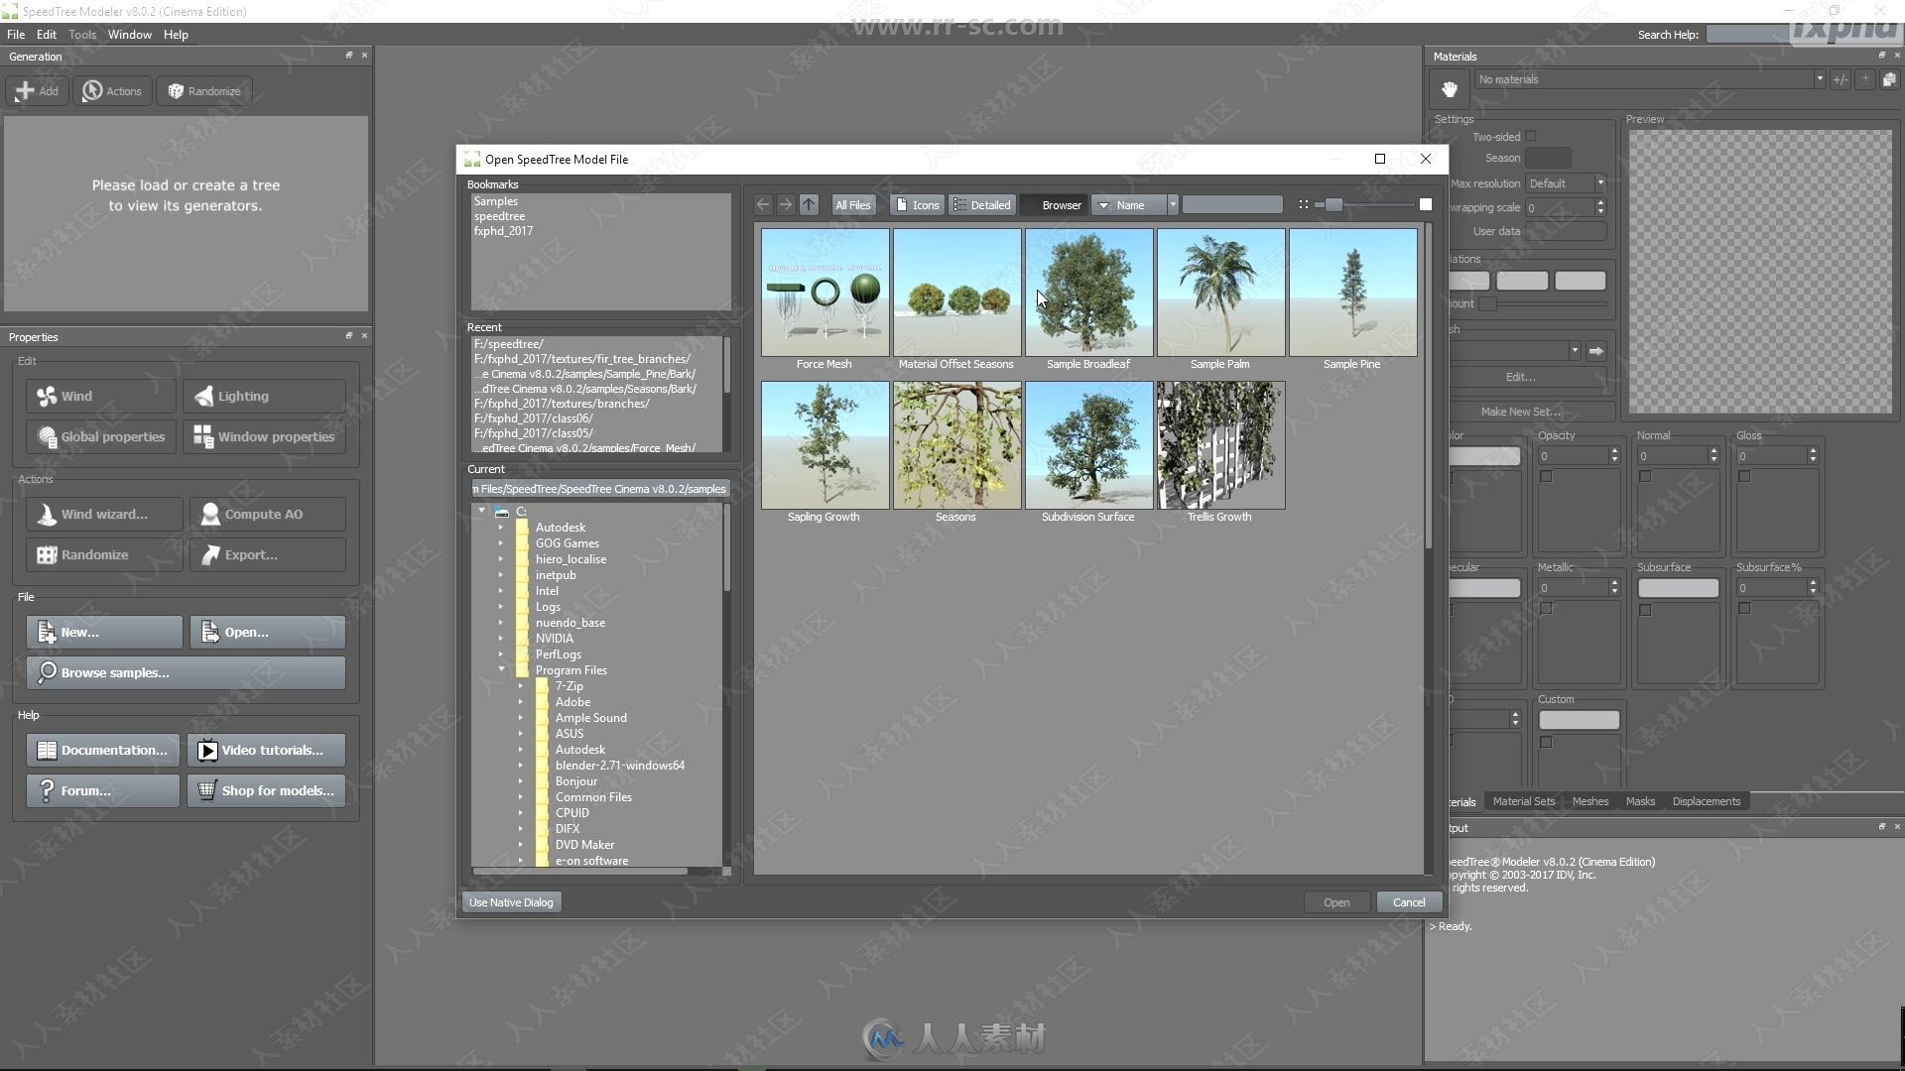Image resolution: width=1905 pixels, height=1071 pixels.
Task: Launch the Wind wizard
Action: click(x=104, y=515)
